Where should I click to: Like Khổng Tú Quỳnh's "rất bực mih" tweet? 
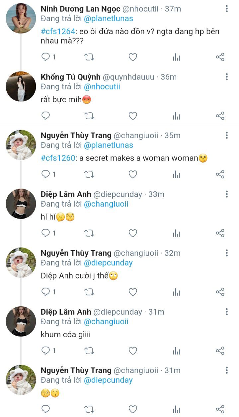coord(133,116)
